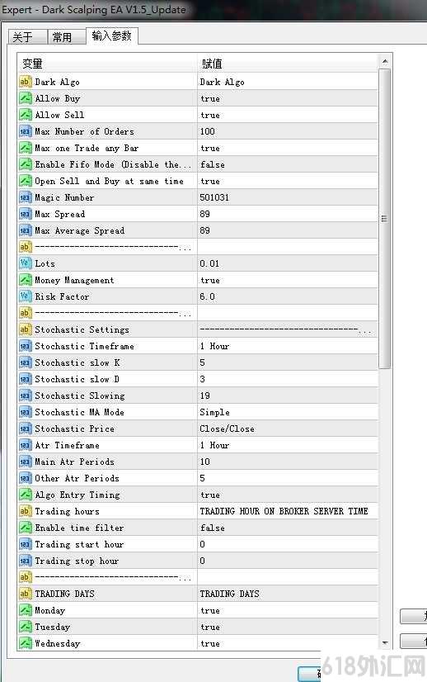Click the boolean icon next to Allow Buy
This screenshot has width=427, height=682.
pyautogui.click(x=26, y=98)
